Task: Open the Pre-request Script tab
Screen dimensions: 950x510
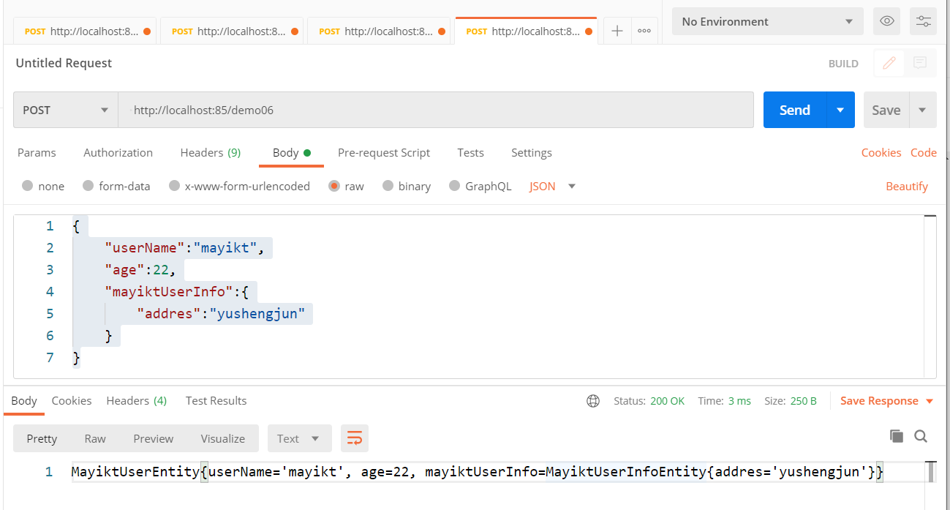Action: pos(384,152)
